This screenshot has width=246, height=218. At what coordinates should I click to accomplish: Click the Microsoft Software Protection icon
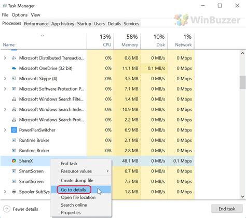click(14, 89)
